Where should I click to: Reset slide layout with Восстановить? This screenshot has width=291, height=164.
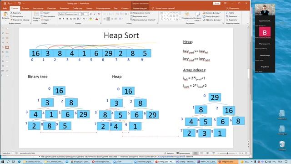pos(48,16)
